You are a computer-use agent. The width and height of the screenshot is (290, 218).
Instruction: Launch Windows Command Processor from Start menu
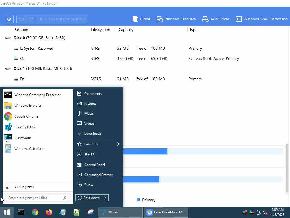point(38,95)
